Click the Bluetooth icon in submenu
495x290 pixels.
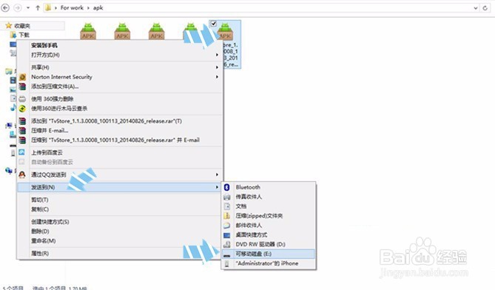(x=226, y=187)
